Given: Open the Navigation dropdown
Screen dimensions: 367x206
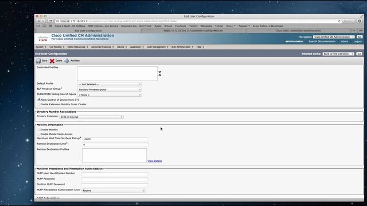Looking at the screenshot, I should point(334,37).
